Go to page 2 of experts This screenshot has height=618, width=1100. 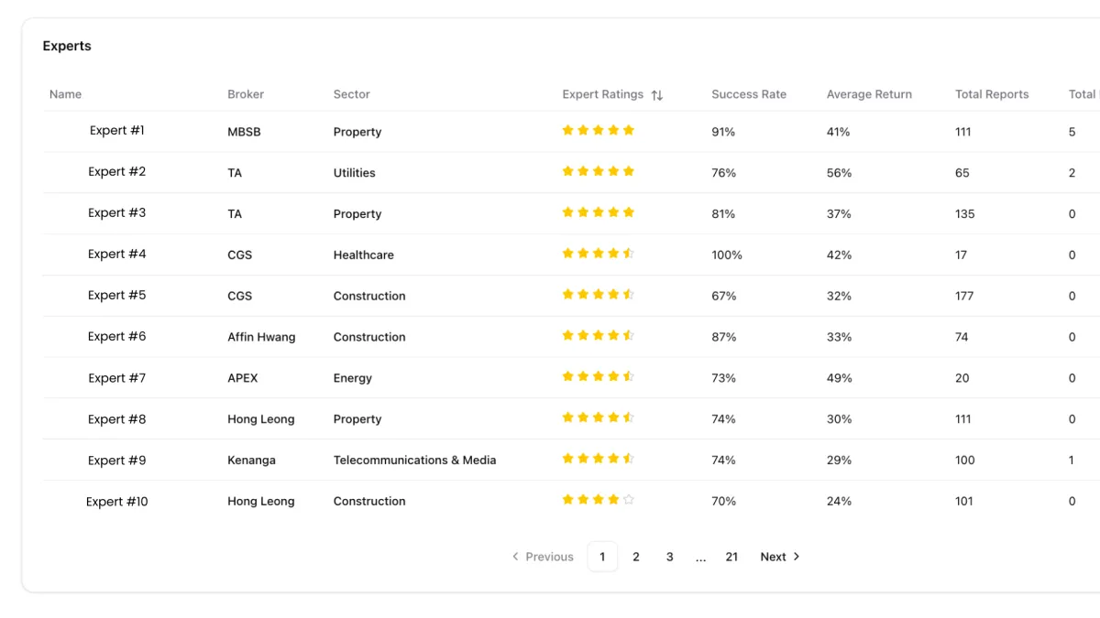point(636,557)
